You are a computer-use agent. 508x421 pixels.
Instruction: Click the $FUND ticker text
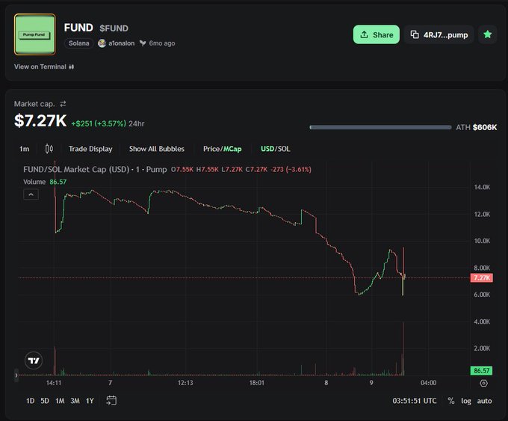[x=114, y=28]
